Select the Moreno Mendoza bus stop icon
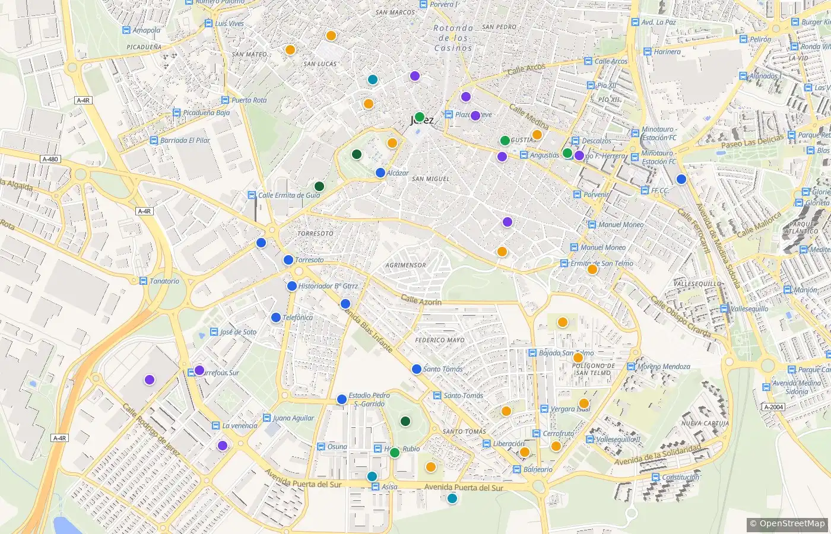The image size is (831, 534). tap(631, 367)
